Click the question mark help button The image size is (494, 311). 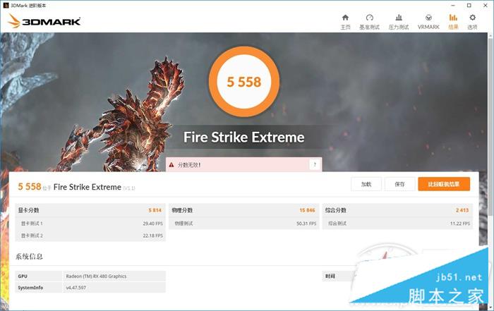[x=315, y=164]
